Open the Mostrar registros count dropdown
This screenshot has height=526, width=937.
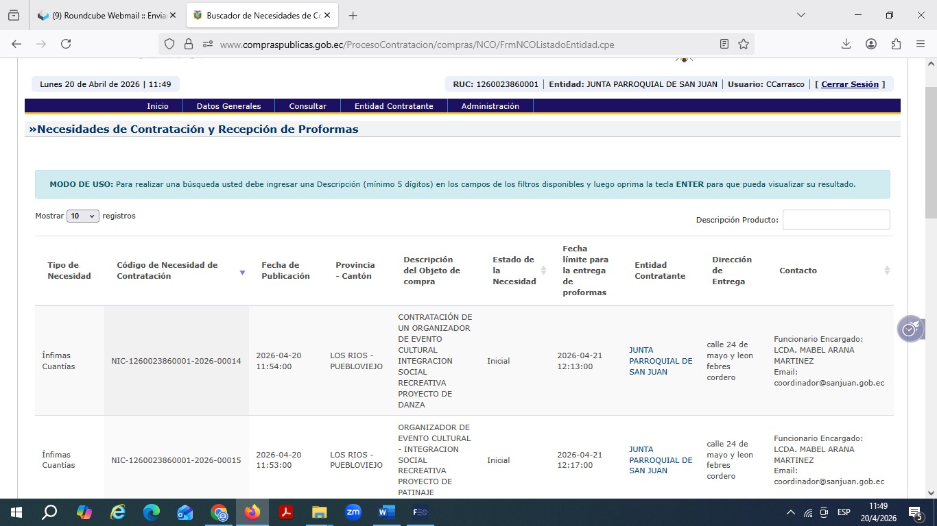pos(83,216)
